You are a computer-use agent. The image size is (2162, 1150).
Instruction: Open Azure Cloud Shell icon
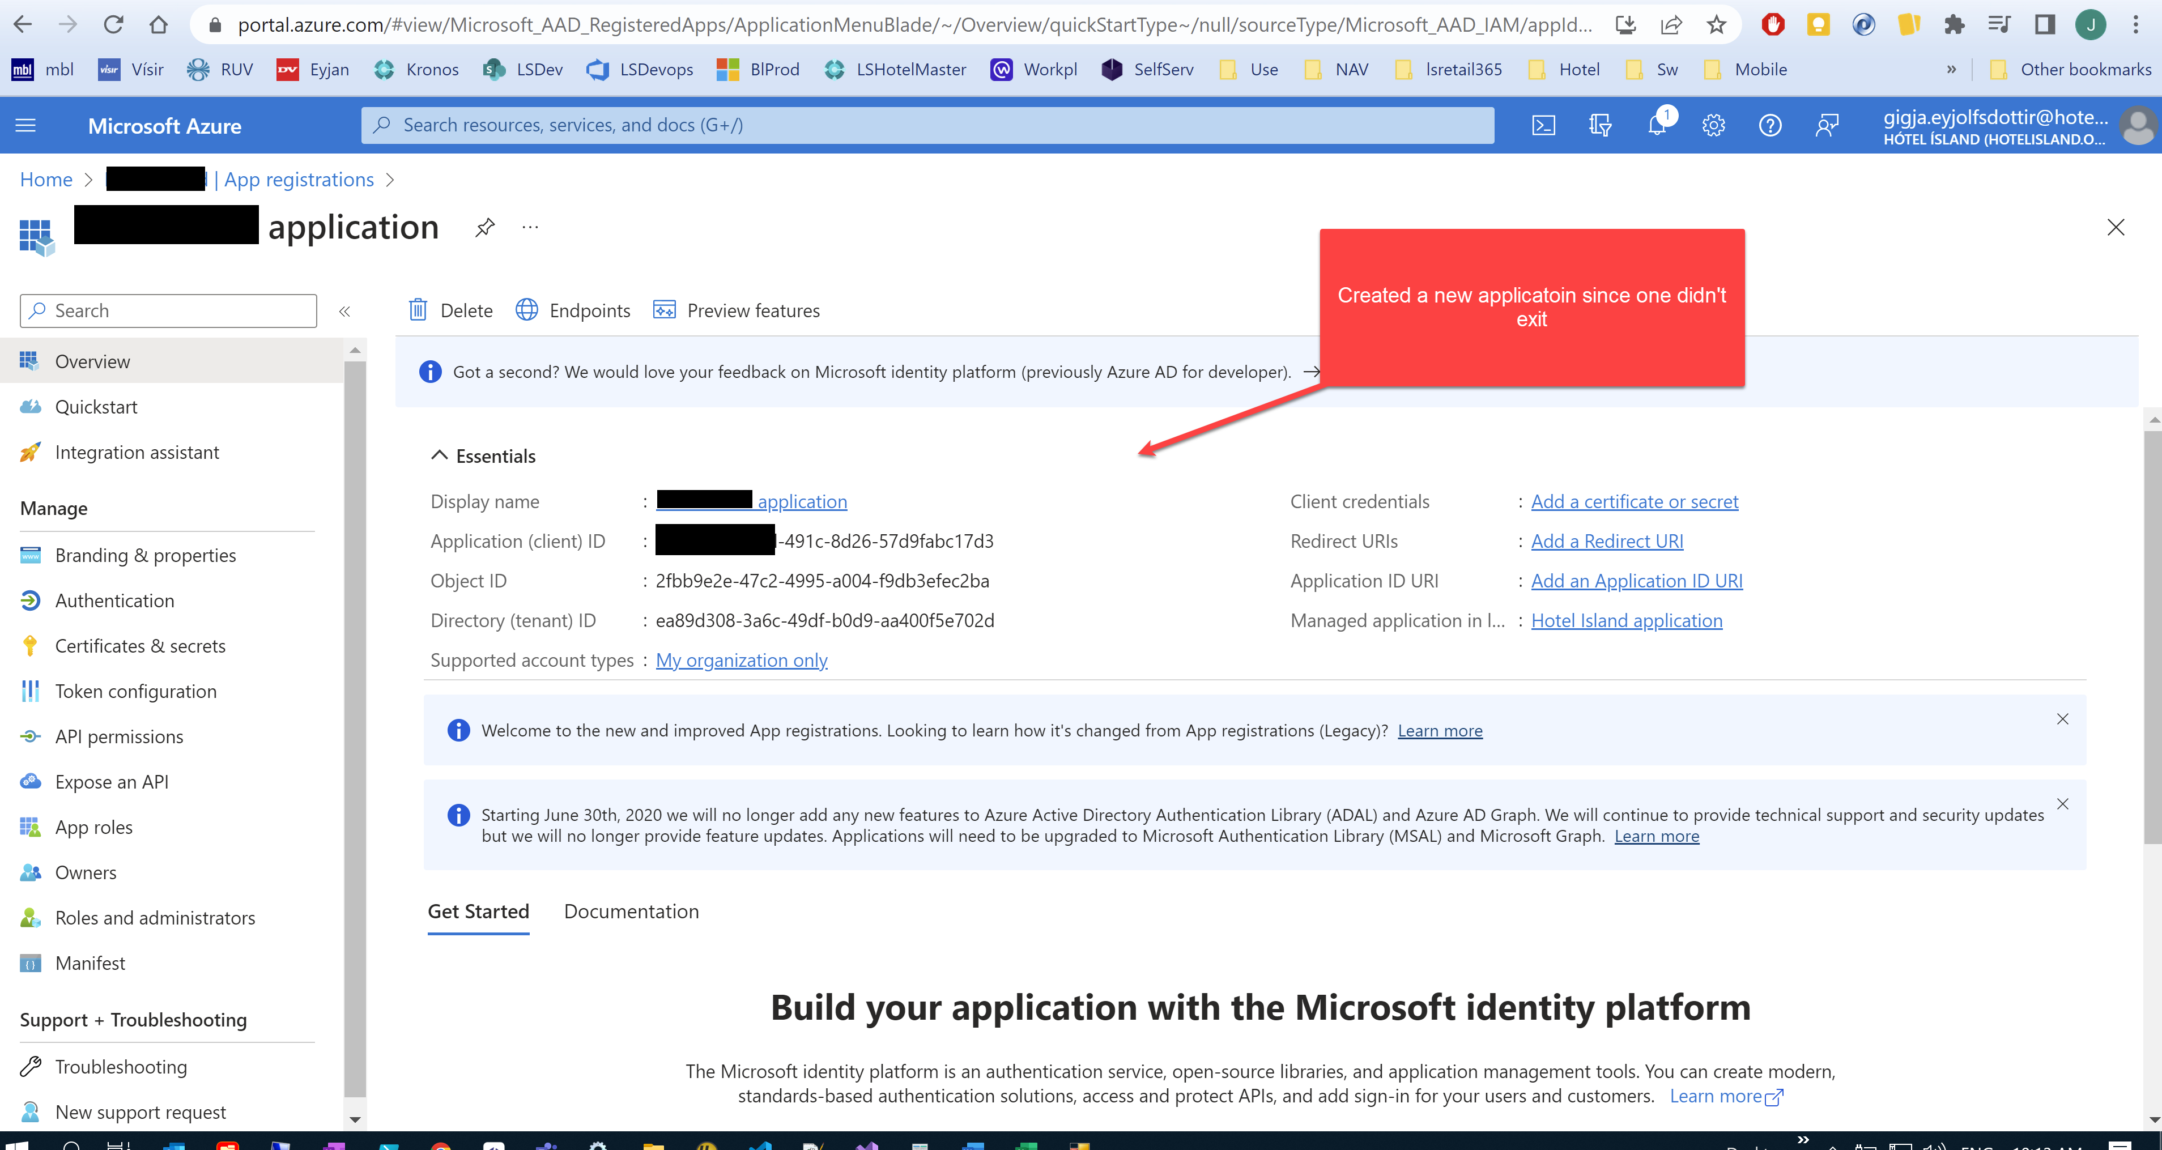click(1543, 126)
